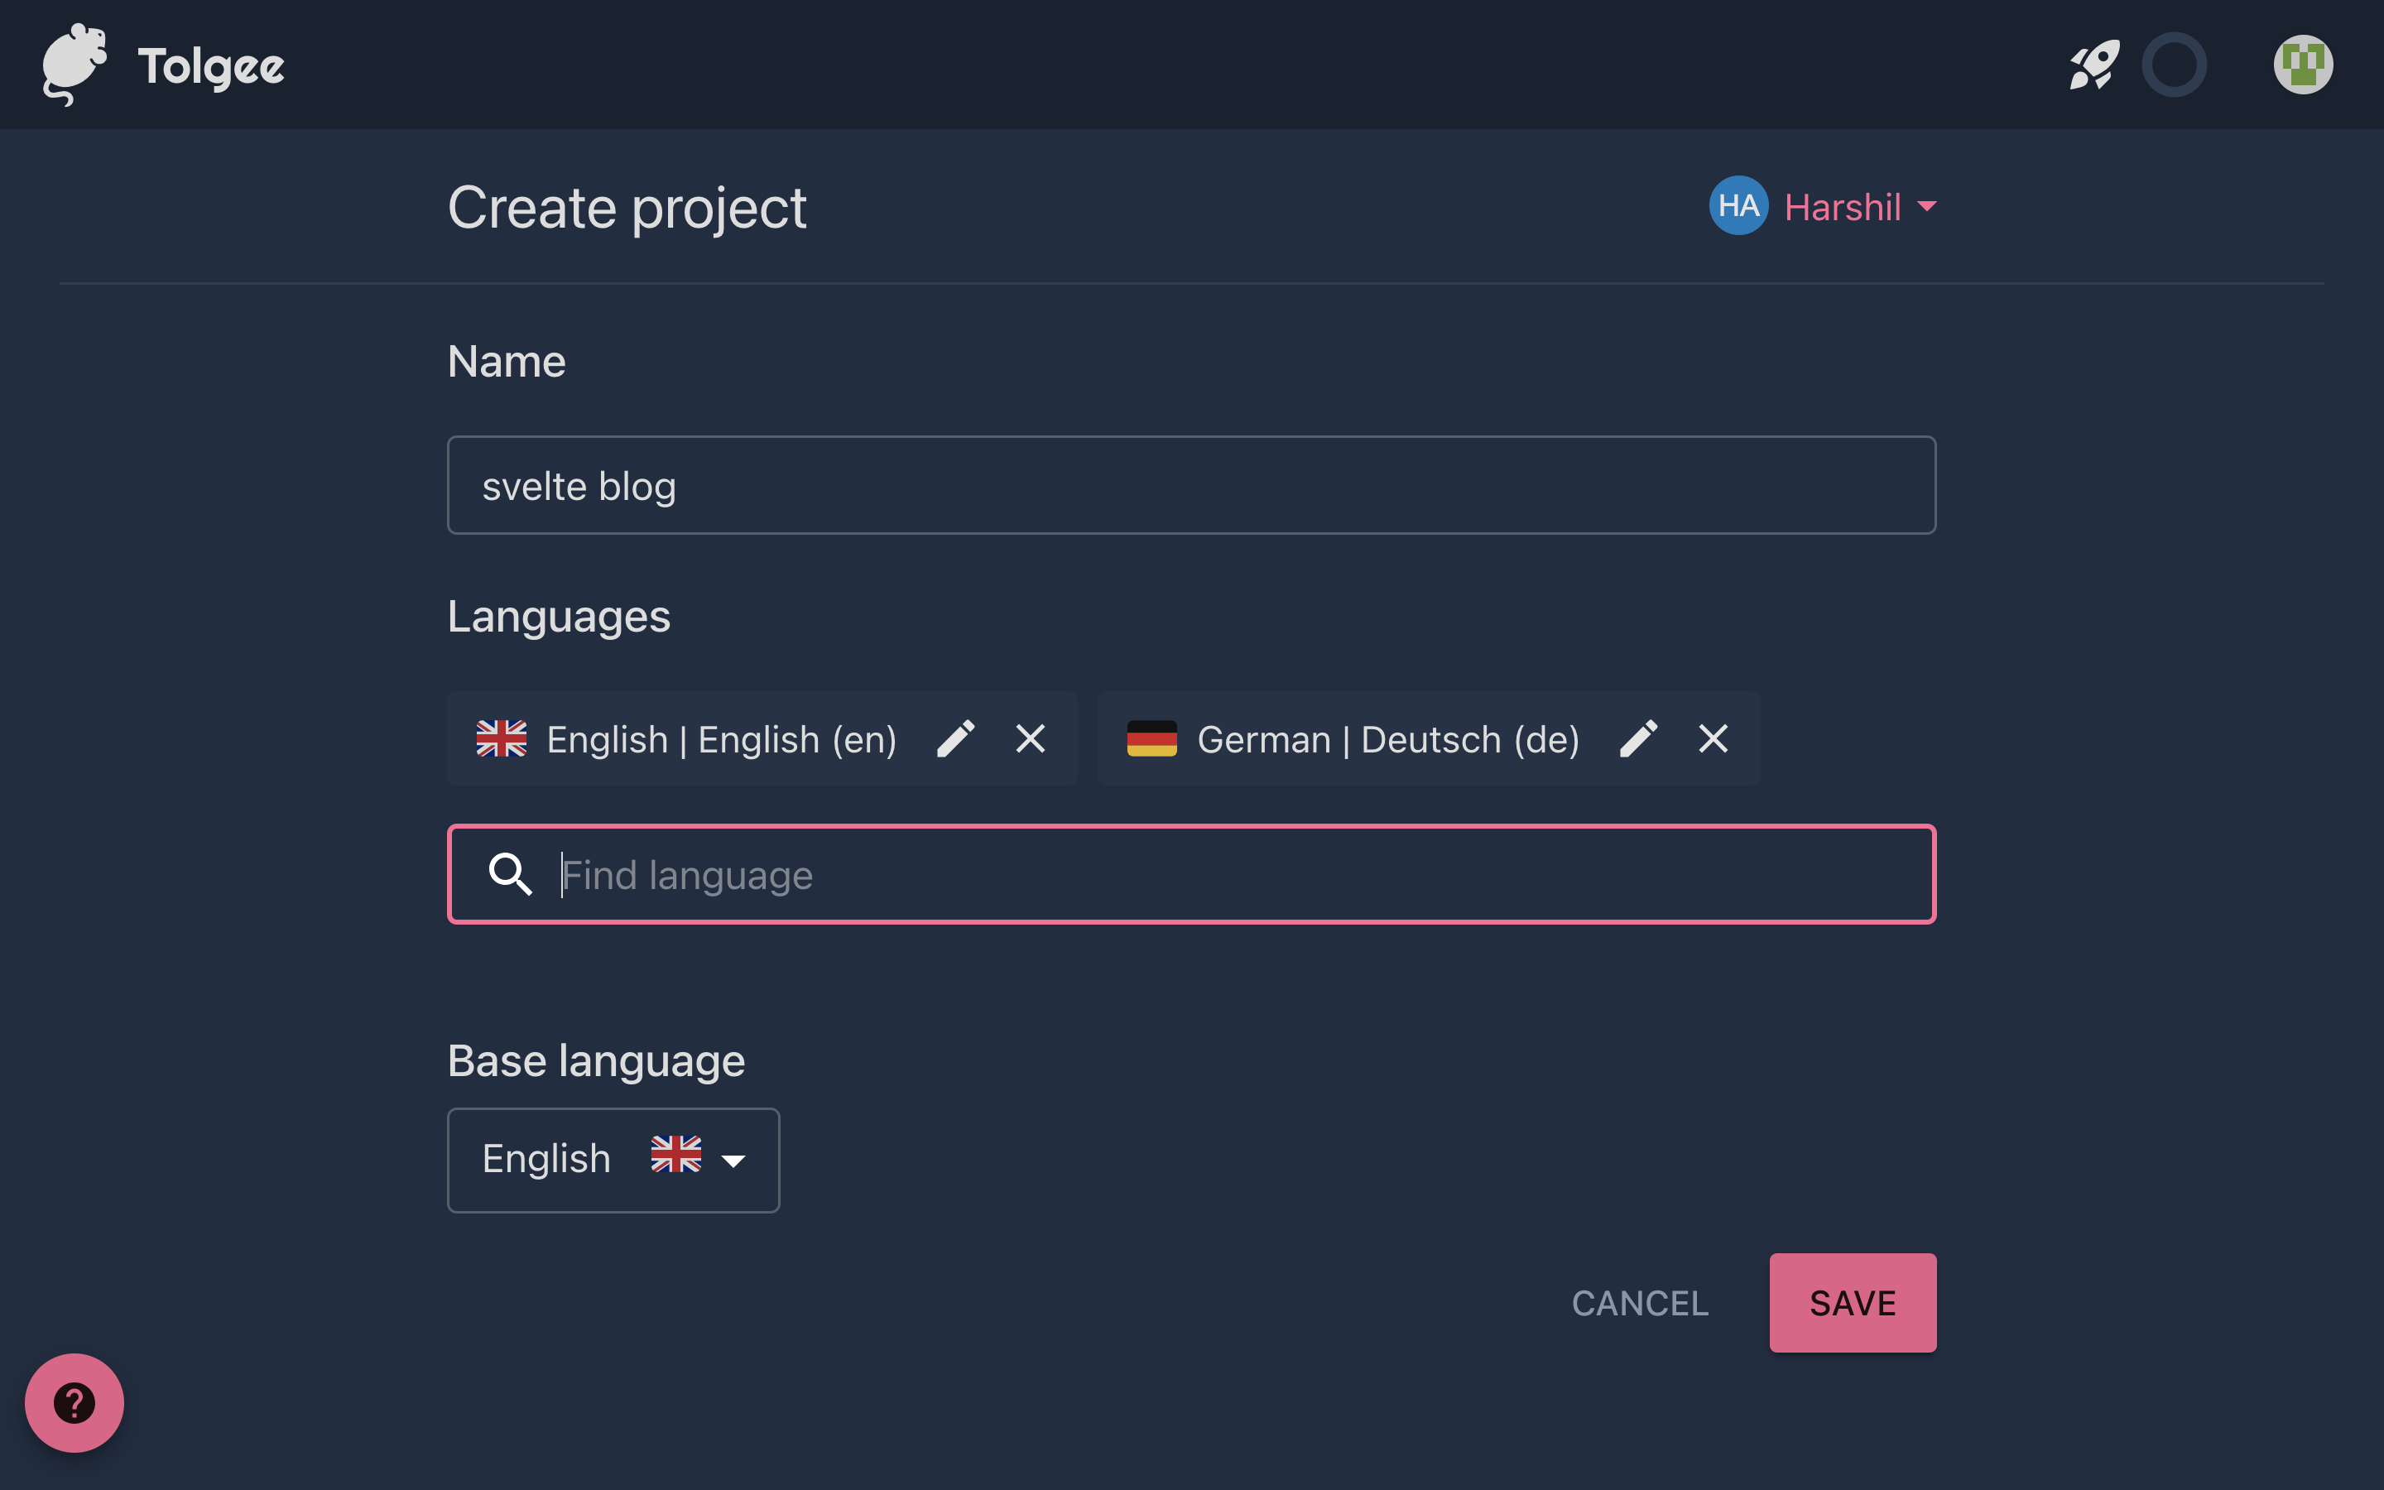Open the user avatar menu at top right
This screenshot has height=1490, width=2384.
(2305, 64)
